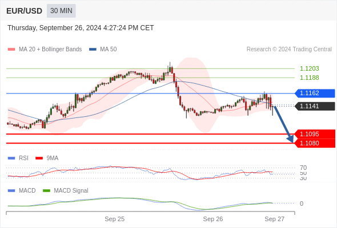Click the MACD zero level label
This screenshot has width=337, height=228.
[x=302, y=203]
